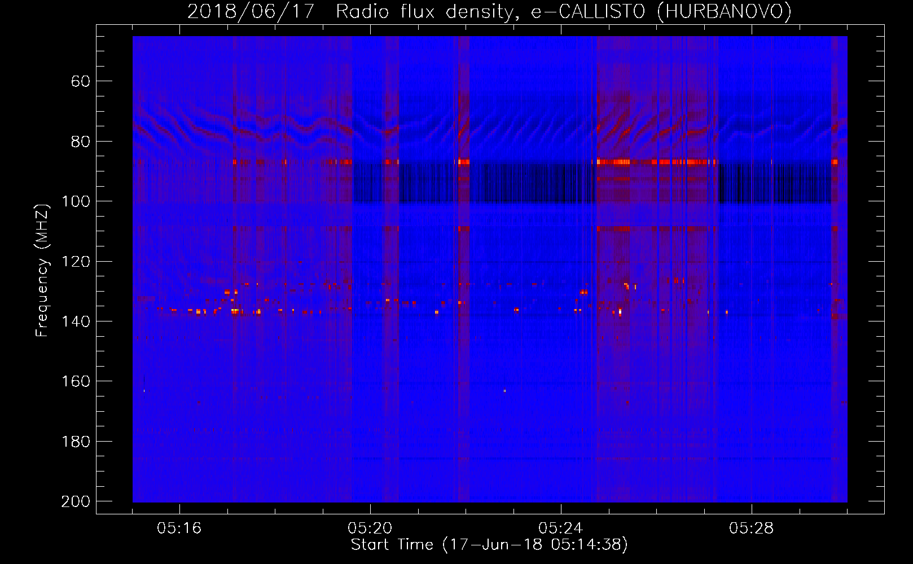Click the 05:28 time tick label
Viewport: 913px width, 564px height.
pos(752,528)
